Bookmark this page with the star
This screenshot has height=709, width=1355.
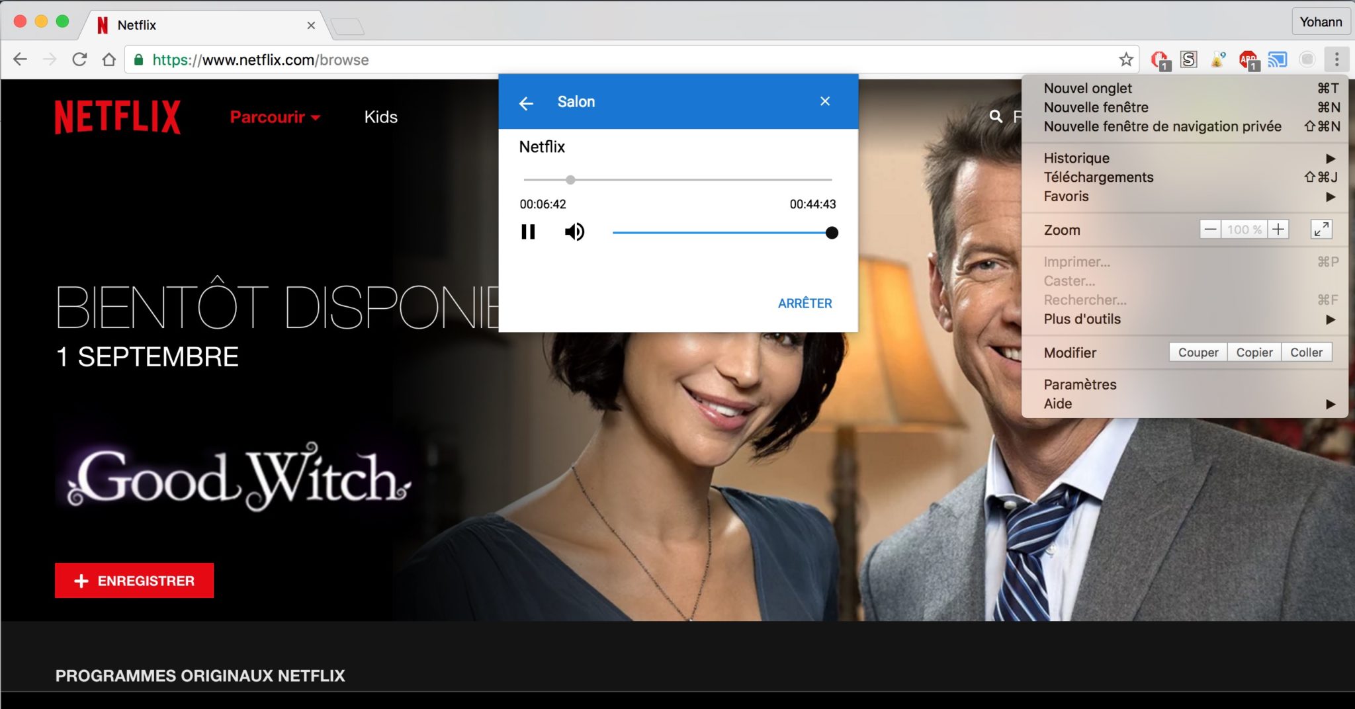[1126, 60]
